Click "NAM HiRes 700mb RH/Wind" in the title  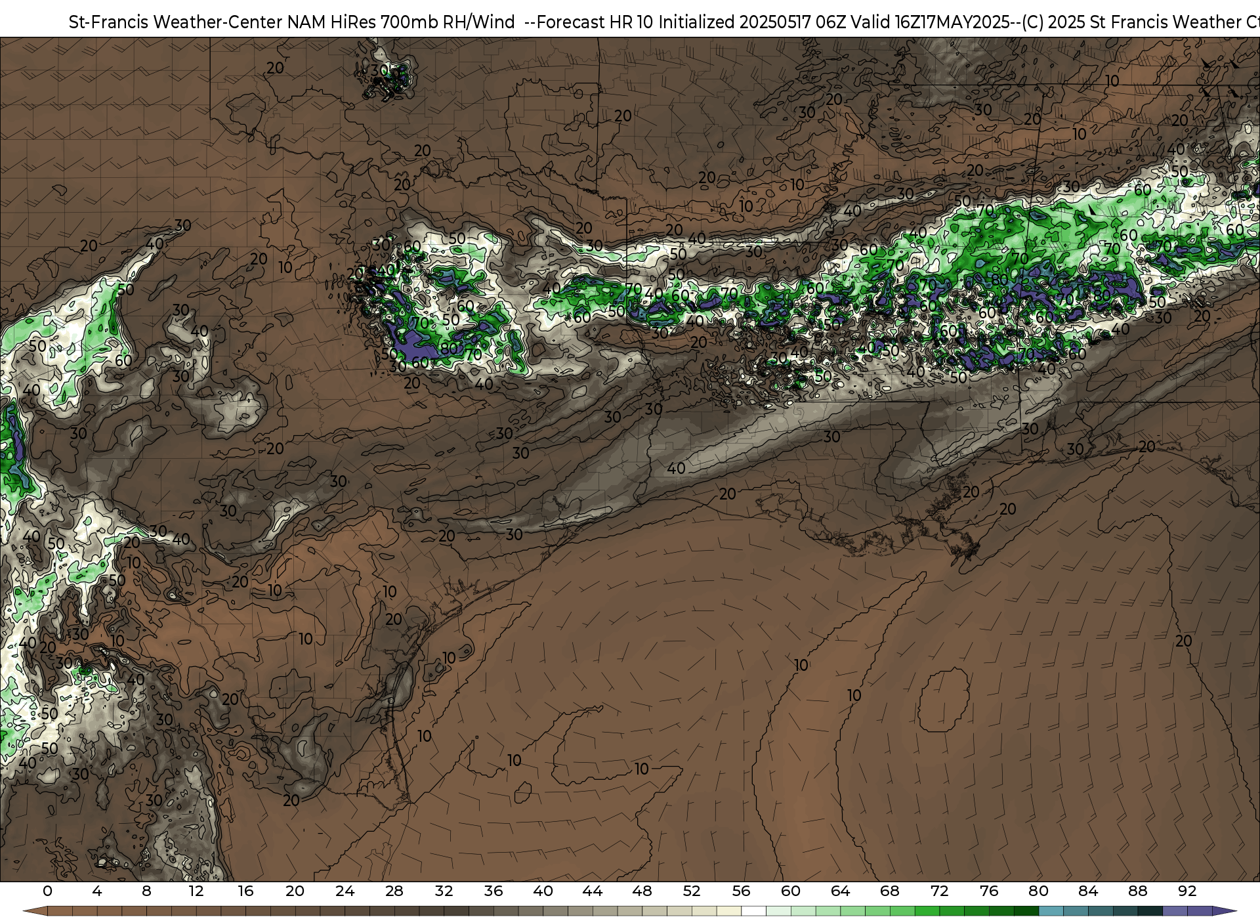tap(401, 22)
